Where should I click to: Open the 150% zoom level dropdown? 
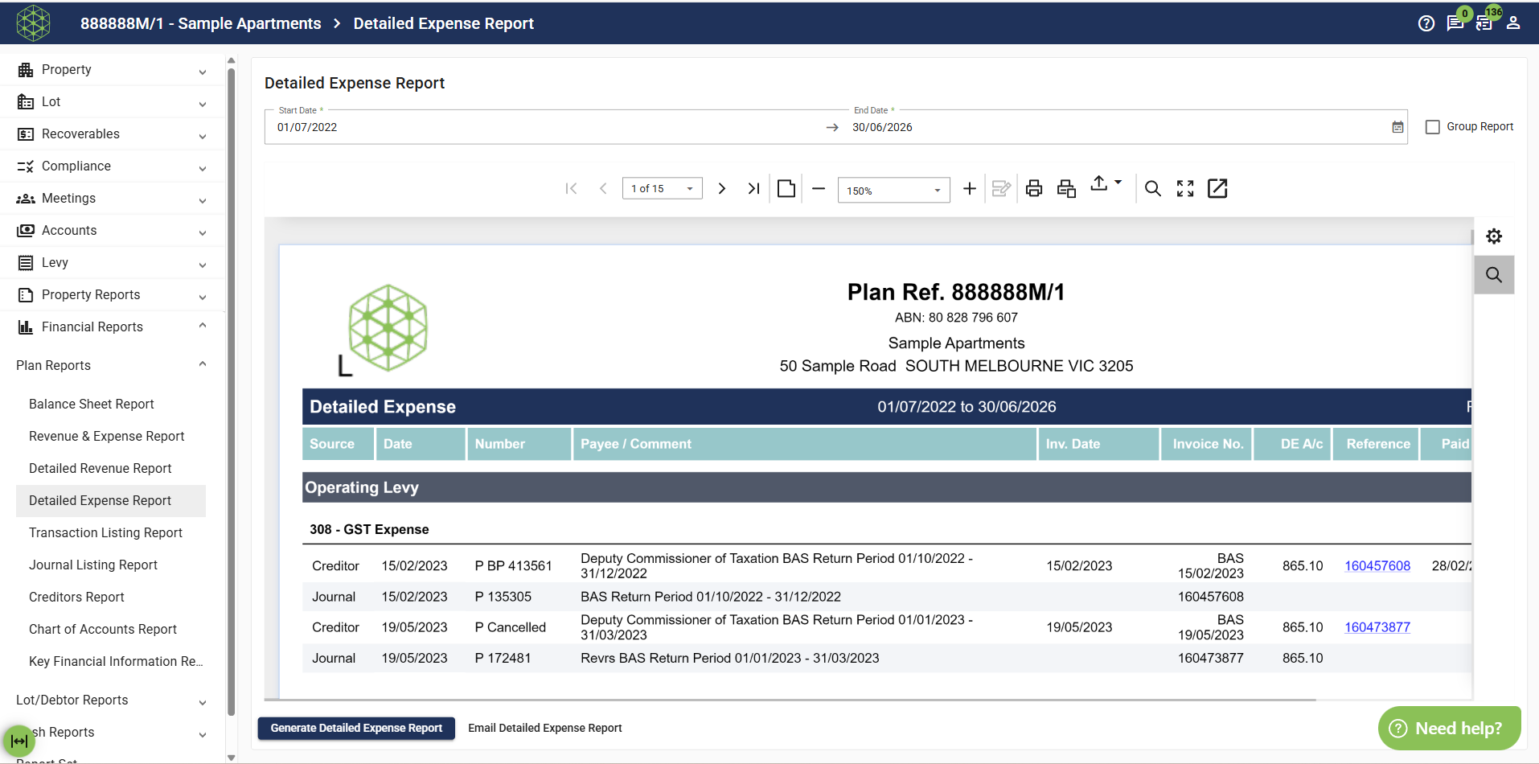894,190
